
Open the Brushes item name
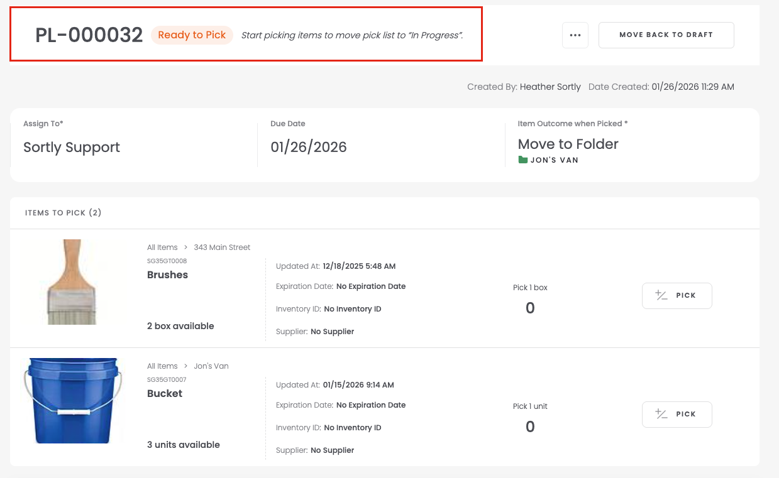point(167,275)
